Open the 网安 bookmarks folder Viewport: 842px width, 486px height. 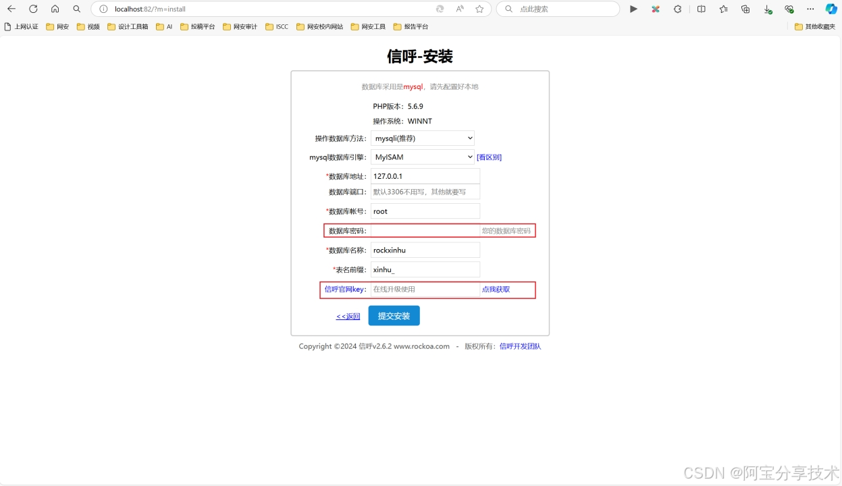pos(57,27)
